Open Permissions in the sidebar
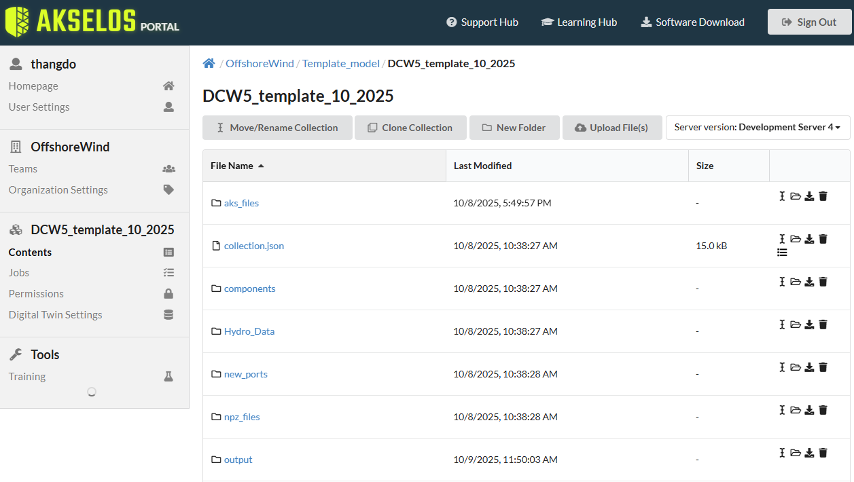 pyautogui.click(x=36, y=294)
